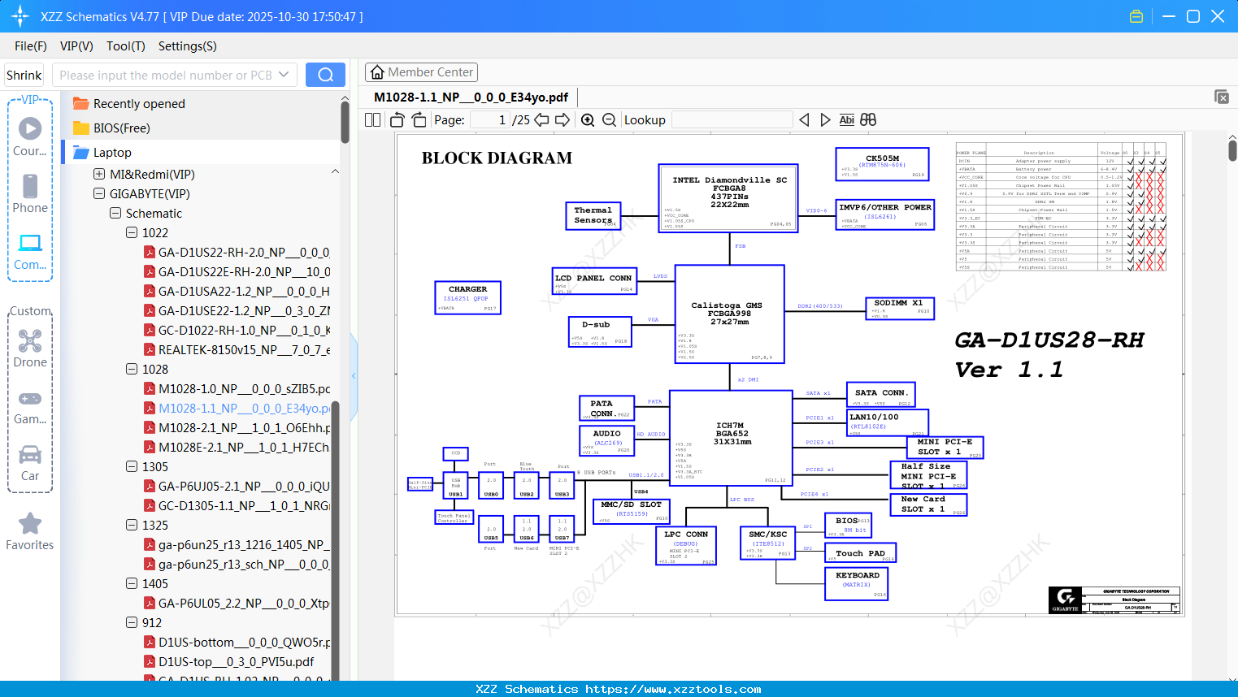This screenshot has height=697, width=1238.
Task: Select the Computer sidebar category
Action: [x=30, y=252]
